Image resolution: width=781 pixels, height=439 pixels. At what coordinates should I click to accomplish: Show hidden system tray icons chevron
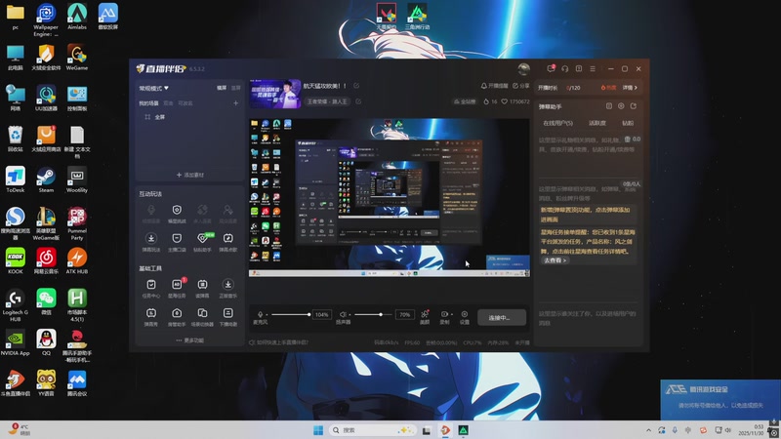click(648, 430)
